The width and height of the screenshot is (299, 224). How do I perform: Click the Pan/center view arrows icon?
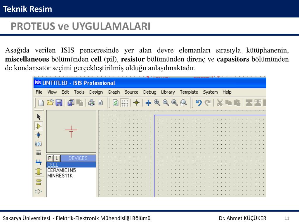148,103
